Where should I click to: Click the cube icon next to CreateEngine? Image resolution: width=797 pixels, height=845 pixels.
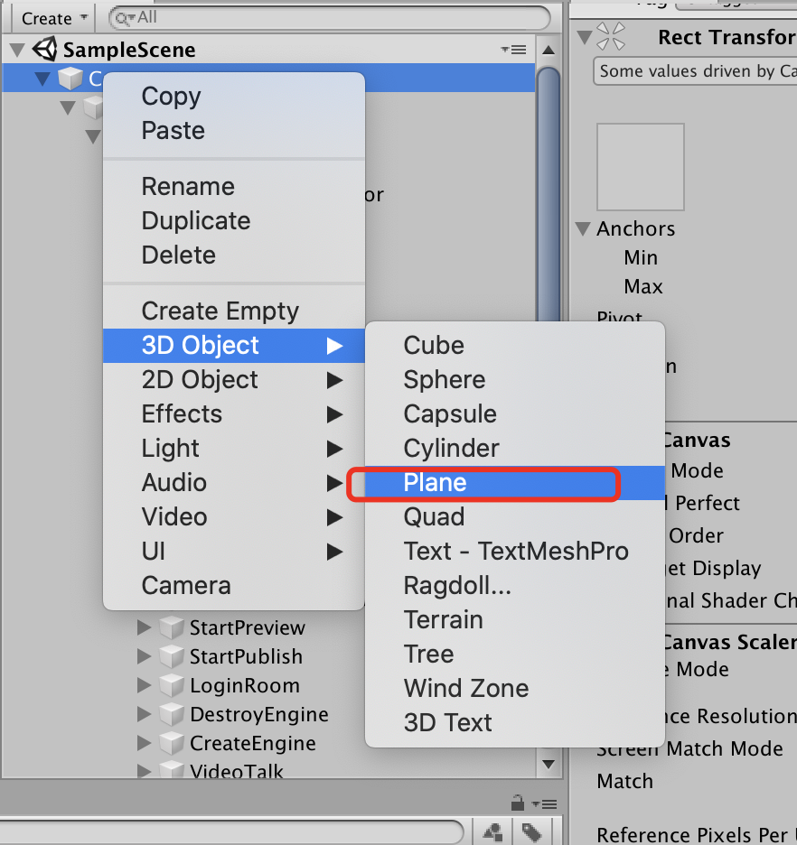[171, 743]
